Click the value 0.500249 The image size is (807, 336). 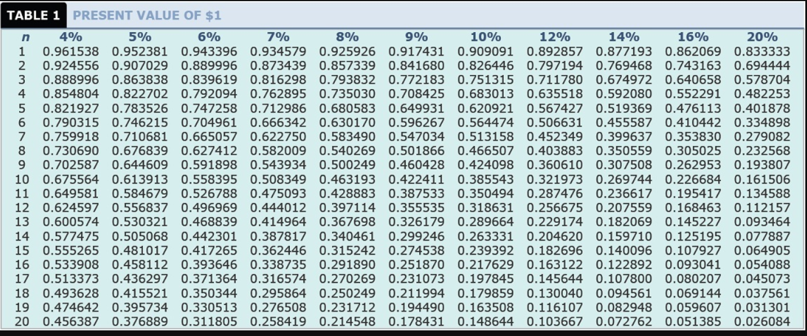point(347,165)
